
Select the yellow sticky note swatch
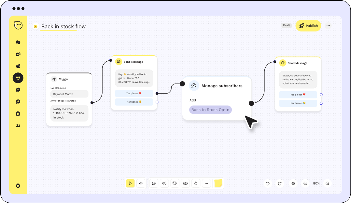tap(218, 184)
